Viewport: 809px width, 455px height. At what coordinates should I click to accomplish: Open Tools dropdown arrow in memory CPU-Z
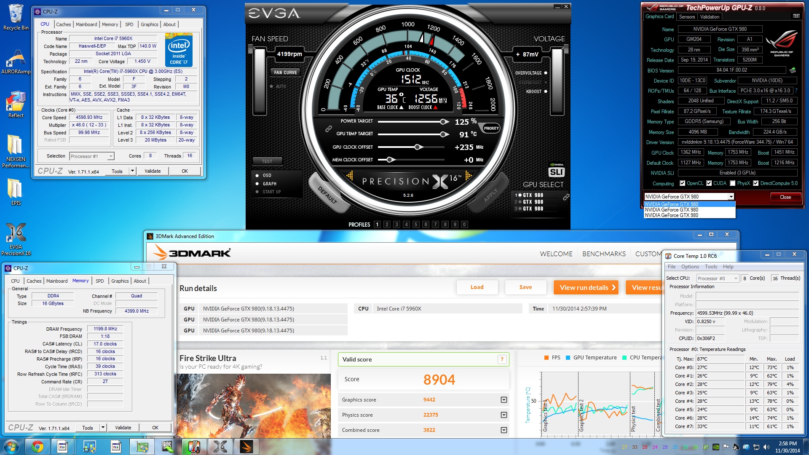pyautogui.click(x=102, y=428)
